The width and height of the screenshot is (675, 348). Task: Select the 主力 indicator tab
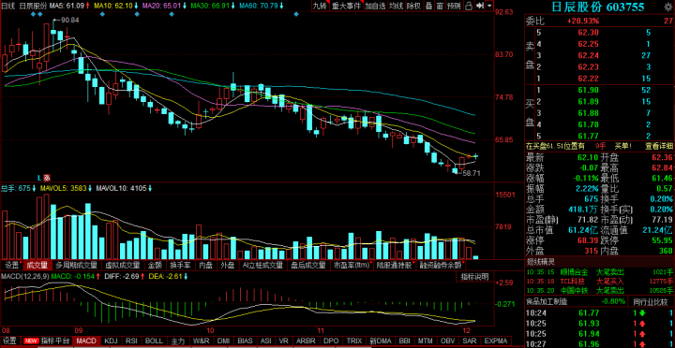click(x=178, y=341)
